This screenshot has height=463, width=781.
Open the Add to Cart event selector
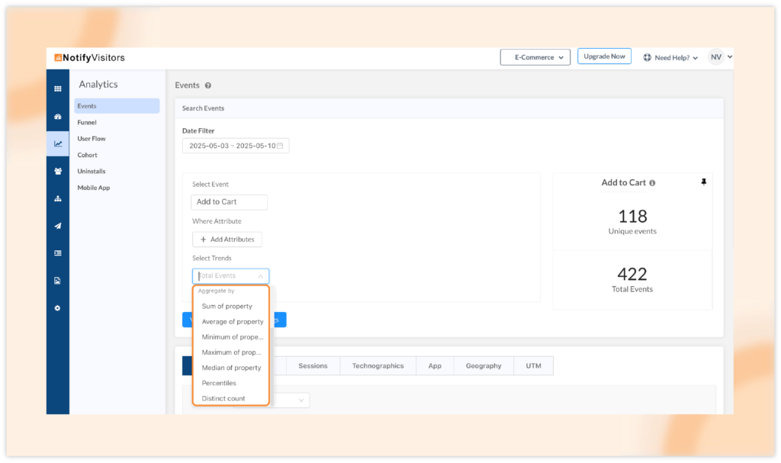pos(229,202)
